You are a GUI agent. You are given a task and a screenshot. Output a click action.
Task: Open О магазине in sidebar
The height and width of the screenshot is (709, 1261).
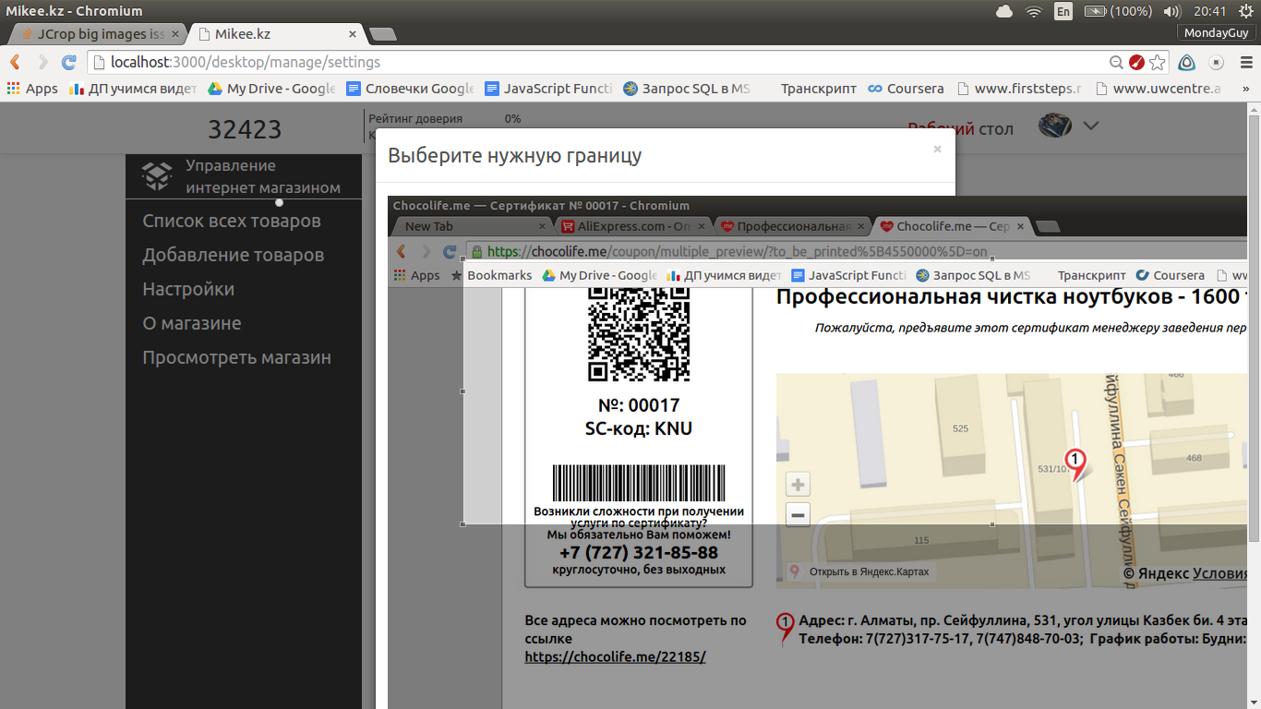tap(192, 324)
